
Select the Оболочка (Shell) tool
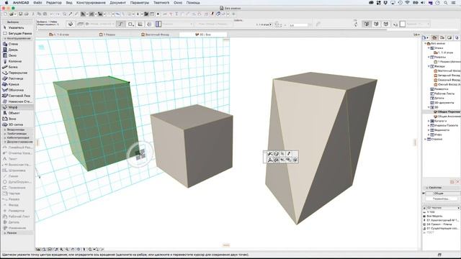(17, 90)
